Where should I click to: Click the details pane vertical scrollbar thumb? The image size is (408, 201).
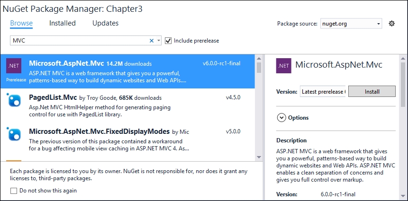pos(403,85)
